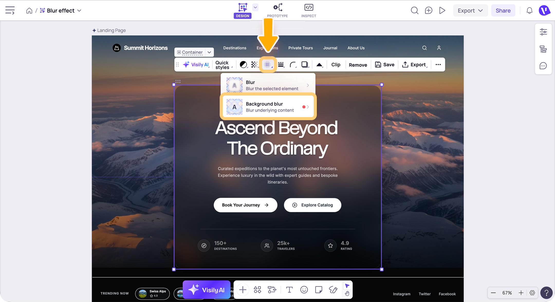Screen dimensions: 555x302
Task: Switch to the PROTOTYPE tab
Action: click(x=277, y=11)
